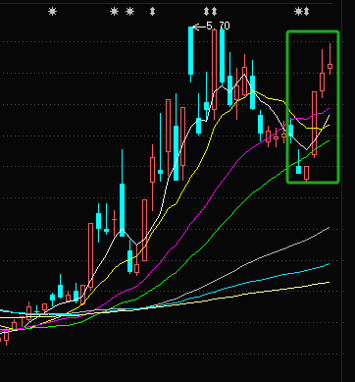
Task: Click left arrow marker of middle arrow pair
Action: point(206,12)
